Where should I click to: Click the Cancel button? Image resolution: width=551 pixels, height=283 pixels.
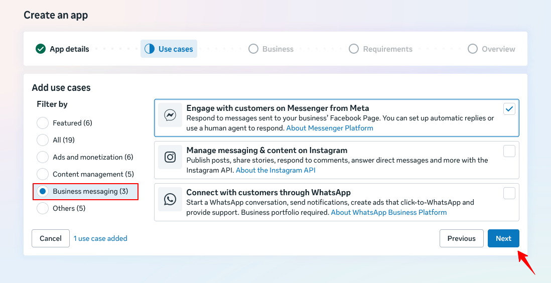[x=51, y=238]
